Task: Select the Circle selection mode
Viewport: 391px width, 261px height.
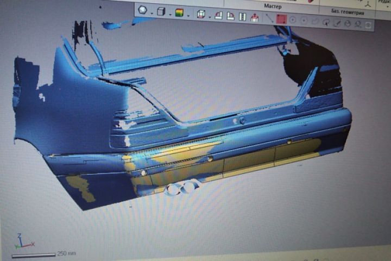Action: 293,20
